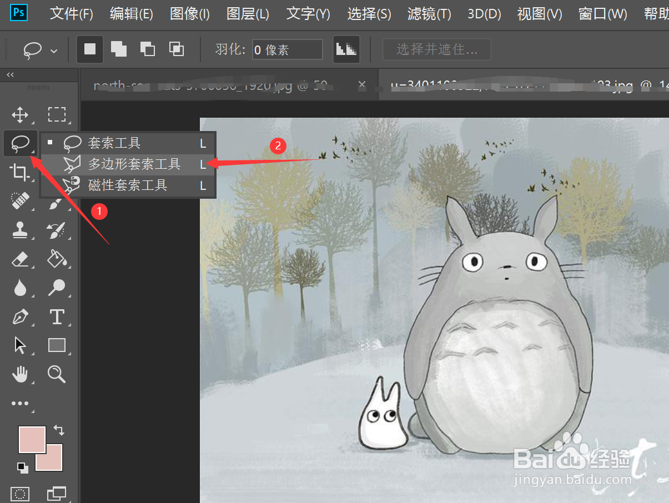This screenshot has height=503, width=669.
Task: Select the Dodge tool
Action: (x=57, y=288)
